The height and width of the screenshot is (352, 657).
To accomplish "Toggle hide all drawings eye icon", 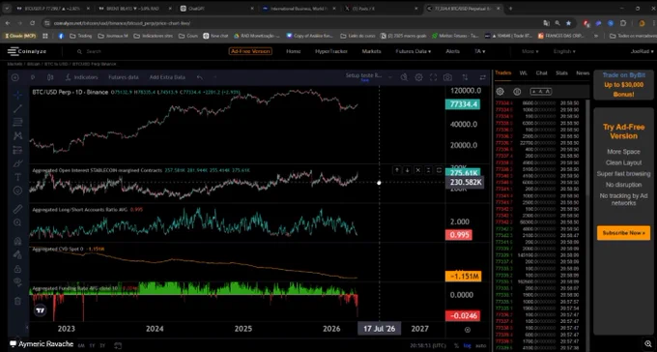I will click(17, 282).
